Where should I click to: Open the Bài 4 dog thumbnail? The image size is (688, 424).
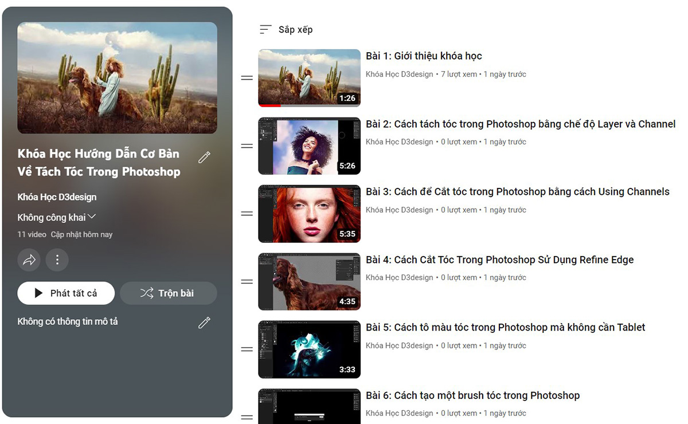click(310, 282)
